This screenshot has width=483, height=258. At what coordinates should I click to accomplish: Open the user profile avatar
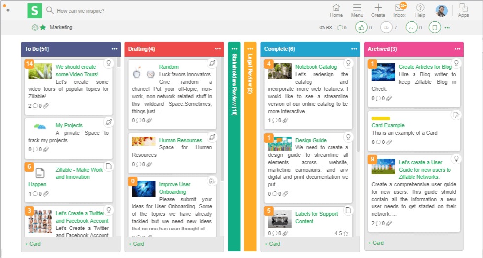442,11
